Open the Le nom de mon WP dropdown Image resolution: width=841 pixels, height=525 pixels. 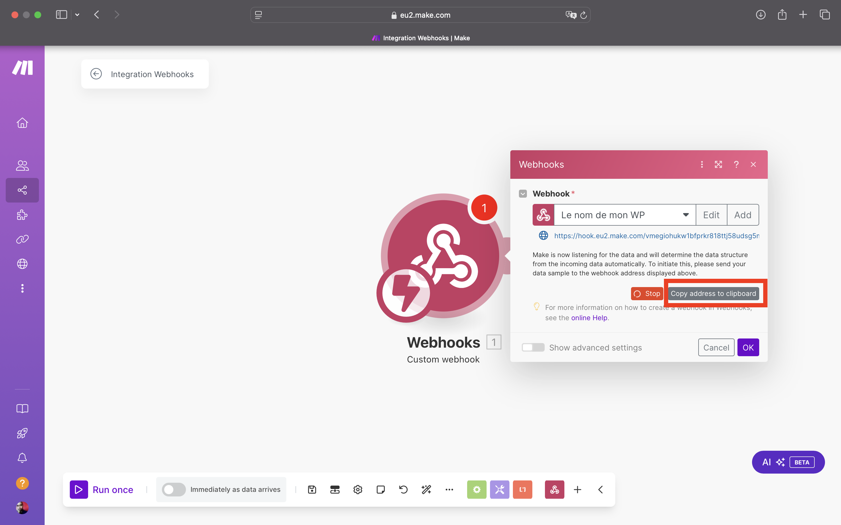pos(625,215)
